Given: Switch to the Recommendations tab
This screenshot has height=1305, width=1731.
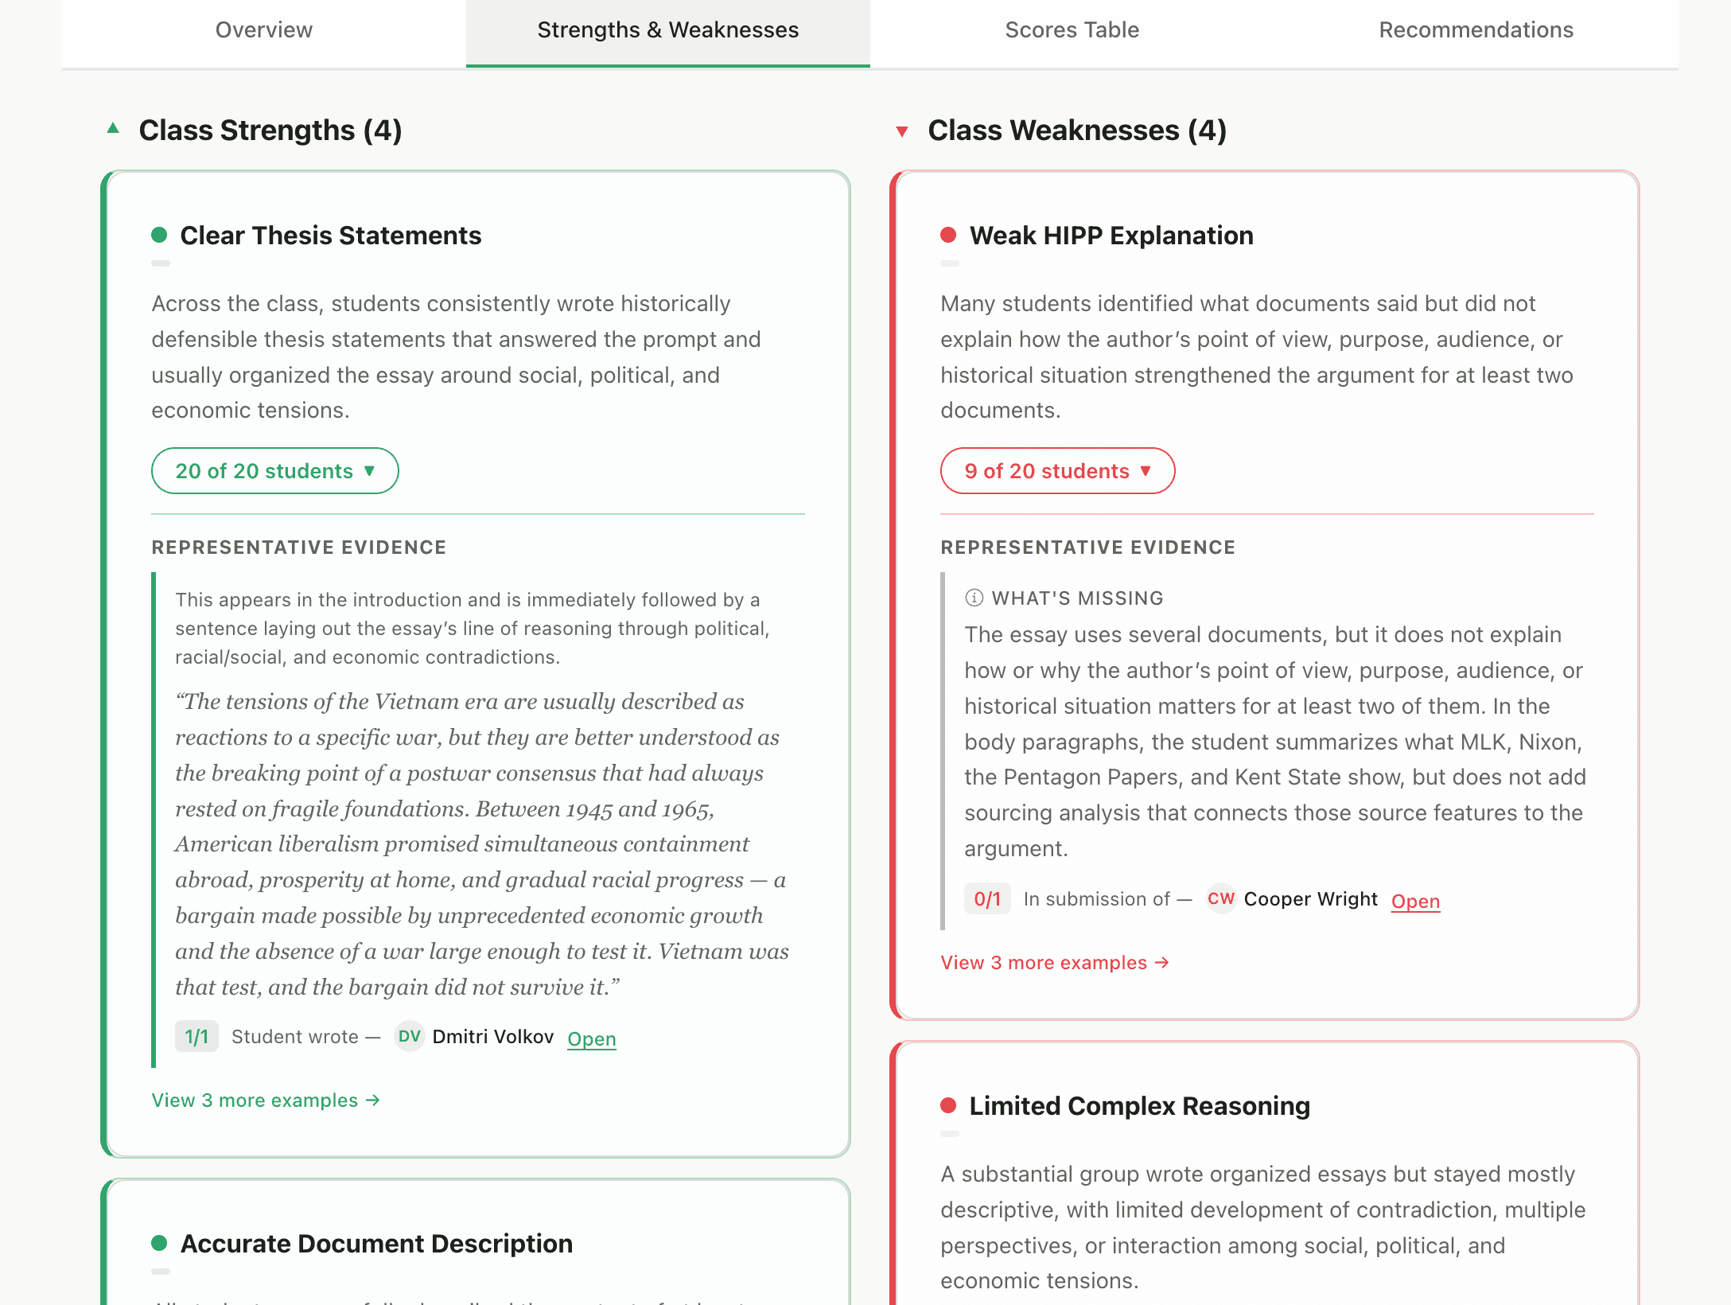Looking at the screenshot, I should coord(1476,29).
